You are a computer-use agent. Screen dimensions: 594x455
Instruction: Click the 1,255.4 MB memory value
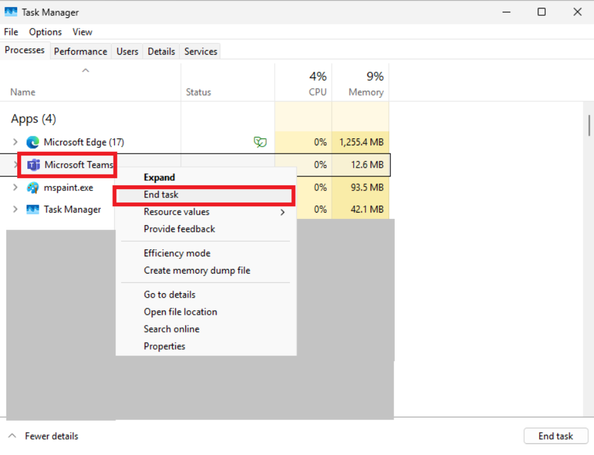point(361,142)
